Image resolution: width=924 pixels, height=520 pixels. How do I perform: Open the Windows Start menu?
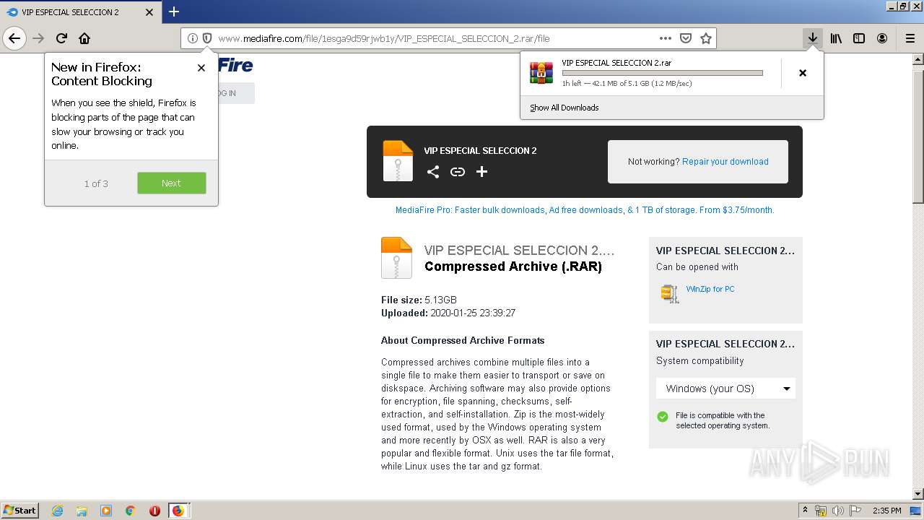[20, 510]
